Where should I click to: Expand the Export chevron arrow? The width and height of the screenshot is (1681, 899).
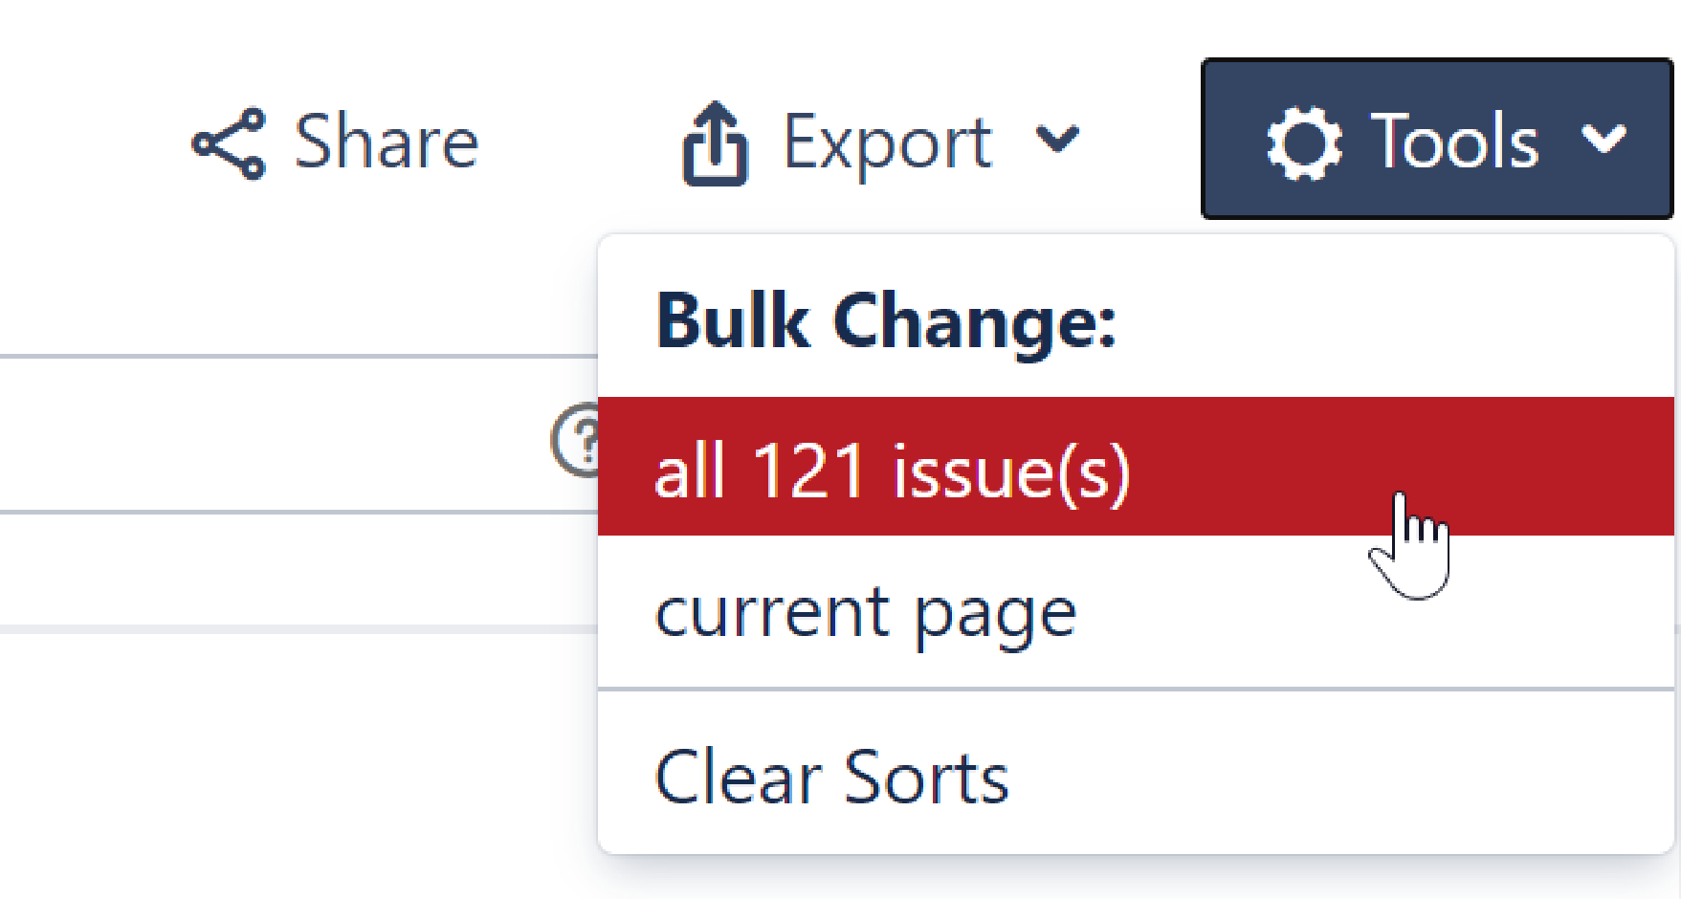1057,140
